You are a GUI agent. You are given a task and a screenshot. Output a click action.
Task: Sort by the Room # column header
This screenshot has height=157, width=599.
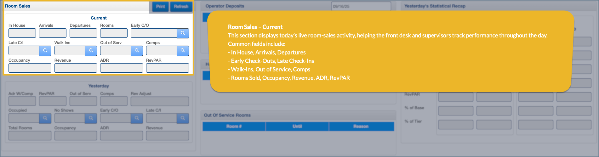click(234, 126)
